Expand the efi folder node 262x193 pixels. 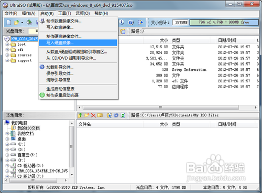pyautogui.click(x=7, y=50)
